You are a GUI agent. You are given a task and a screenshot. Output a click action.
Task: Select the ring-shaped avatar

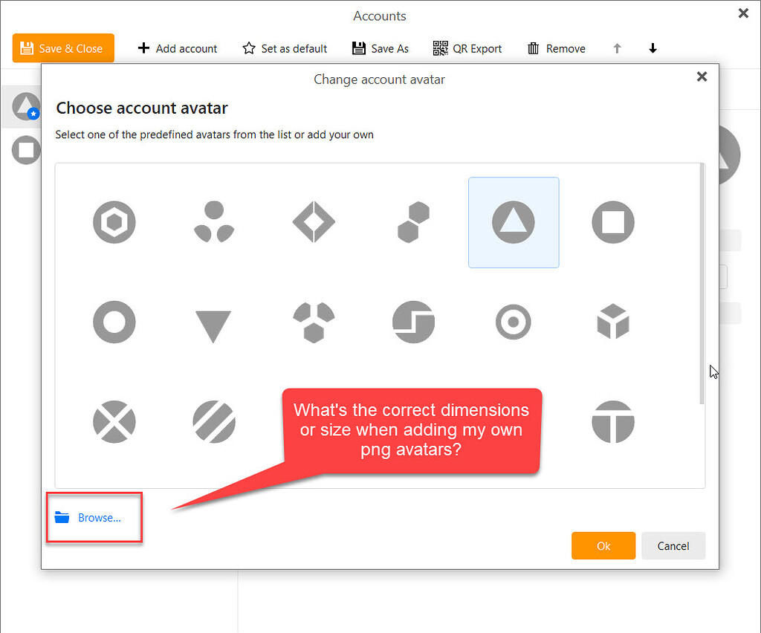114,322
